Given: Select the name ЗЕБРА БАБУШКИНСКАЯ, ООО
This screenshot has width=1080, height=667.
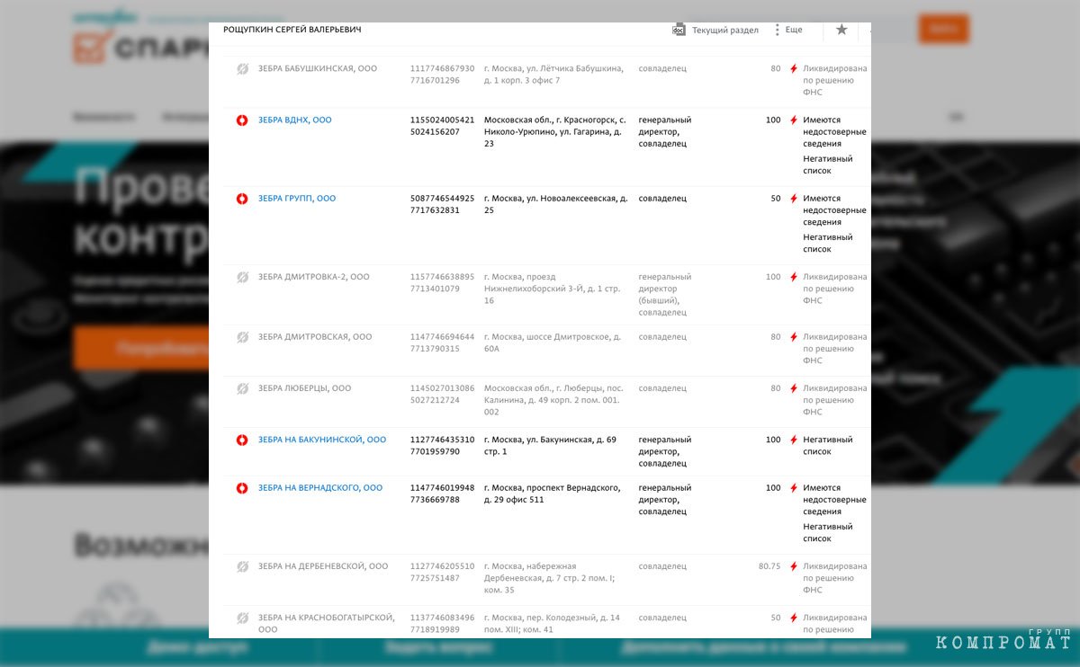Looking at the screenshot, I should pos(318,69).
